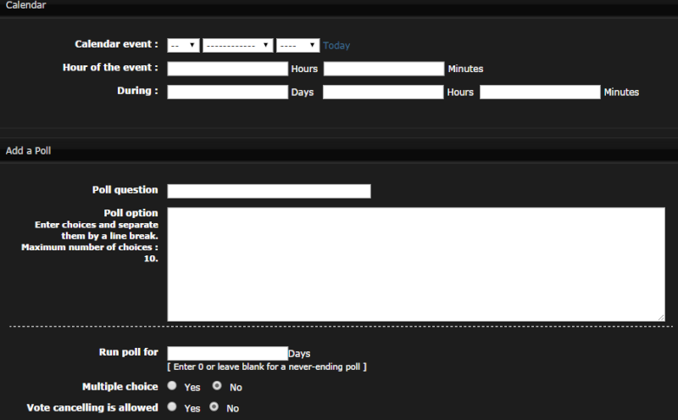Click into the Poll option textarea

tap(416, 264)
